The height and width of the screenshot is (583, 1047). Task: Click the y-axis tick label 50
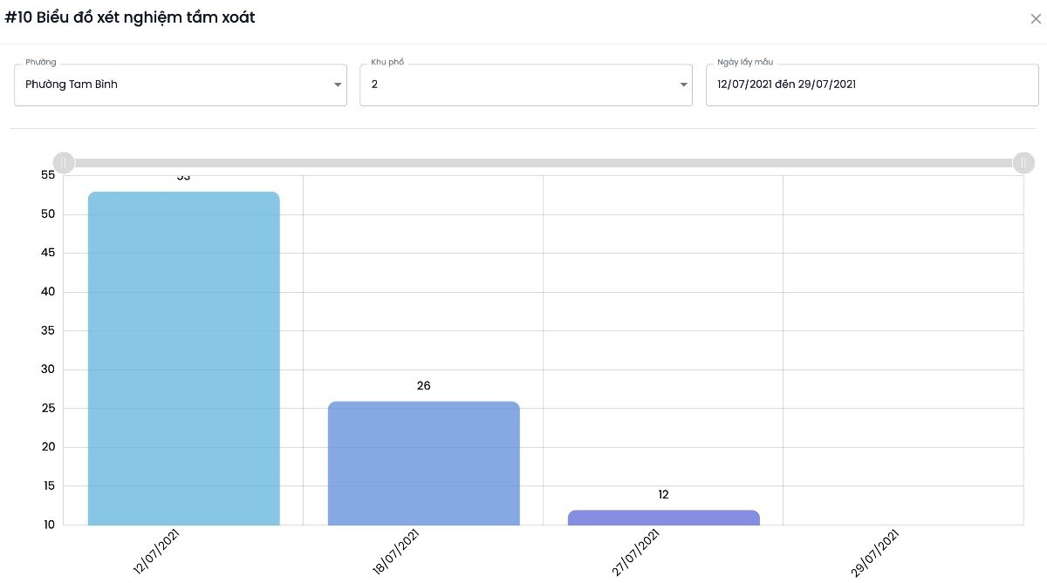click(x=48, y=214)
